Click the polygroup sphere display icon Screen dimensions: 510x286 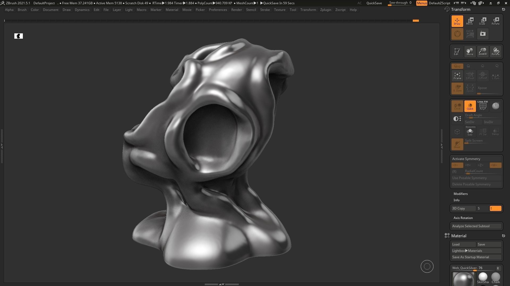[x=495, y=106]
